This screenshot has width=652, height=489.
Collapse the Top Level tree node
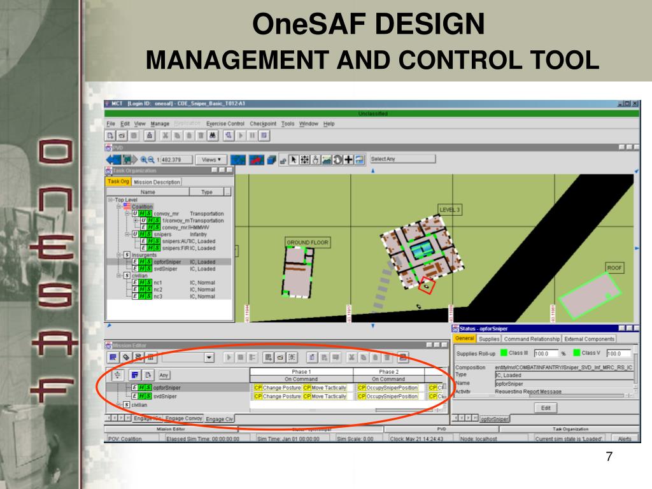[111, 200]
